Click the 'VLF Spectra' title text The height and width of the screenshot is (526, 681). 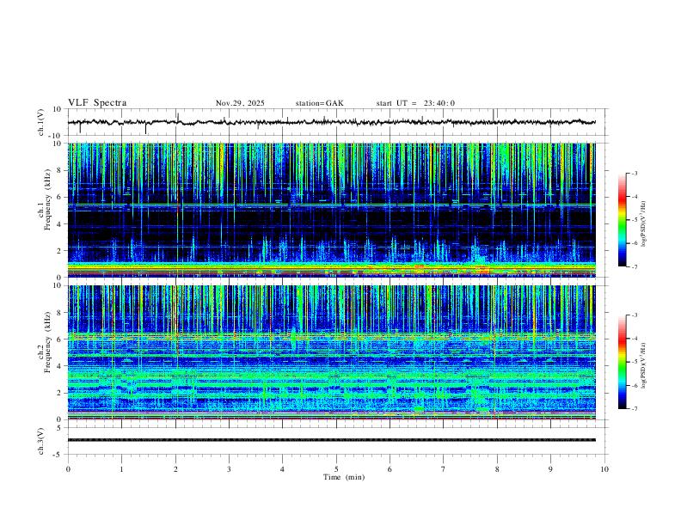pyautogui.click(x=97, y=103)
